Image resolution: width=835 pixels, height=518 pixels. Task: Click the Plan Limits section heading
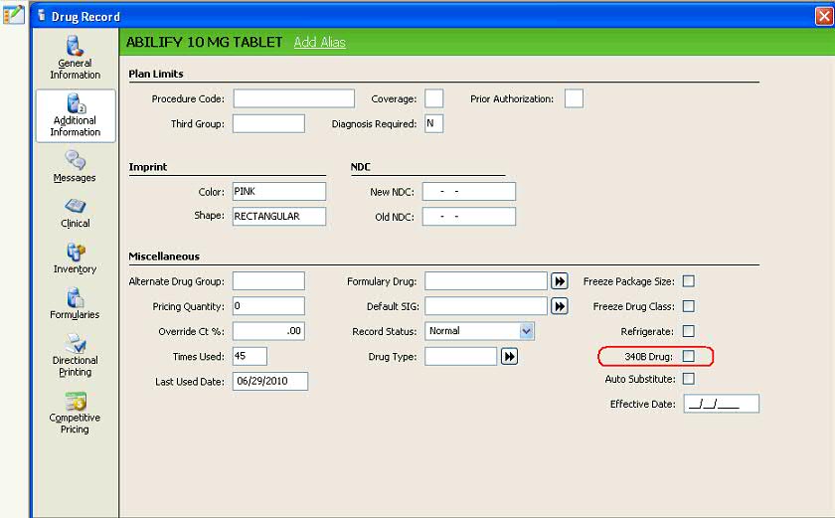click(156, 74)
